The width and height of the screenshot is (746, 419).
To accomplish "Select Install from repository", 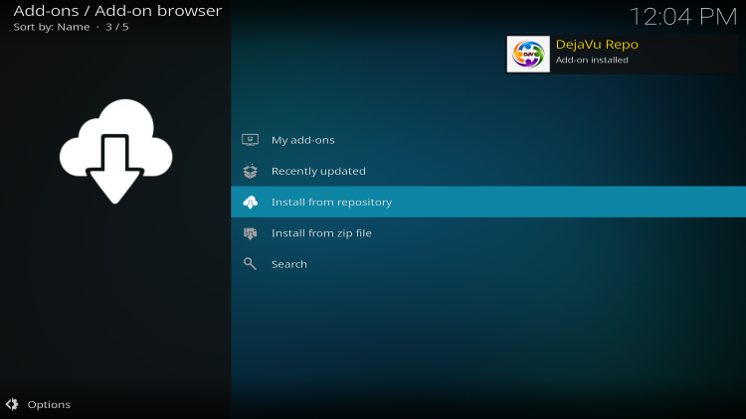I will click(x=488, y=202).
